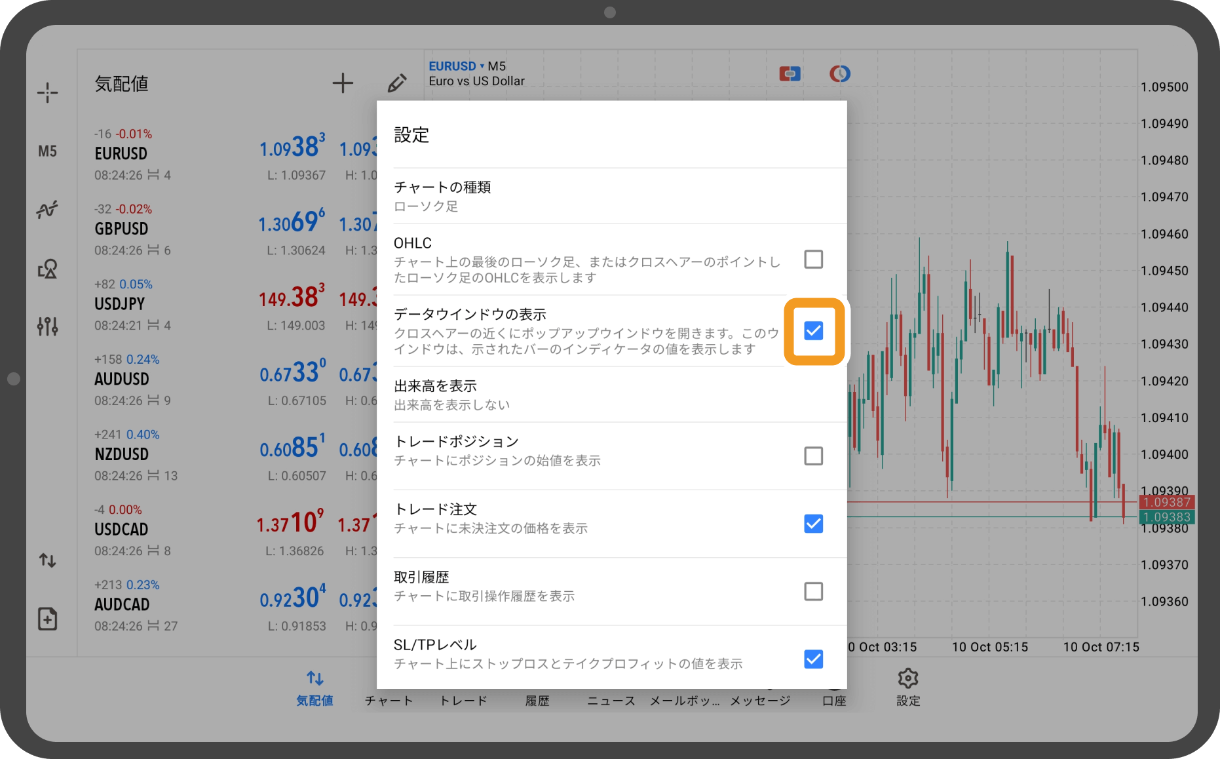Click the 設定 dialog title
This screenshot has height=759, width=1220.
(411, 135)
